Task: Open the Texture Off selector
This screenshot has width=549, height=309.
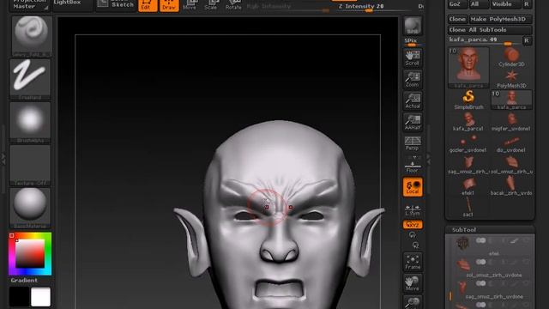Action: click(30, 166)
